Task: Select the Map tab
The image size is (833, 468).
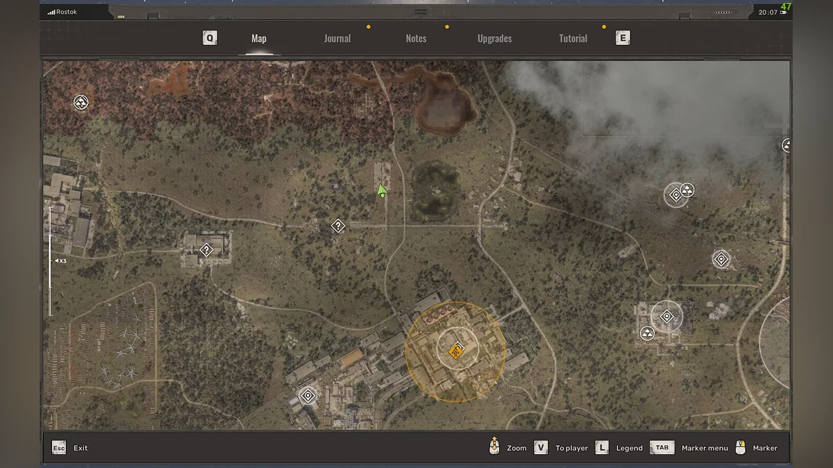Action: tap(259, 39)
